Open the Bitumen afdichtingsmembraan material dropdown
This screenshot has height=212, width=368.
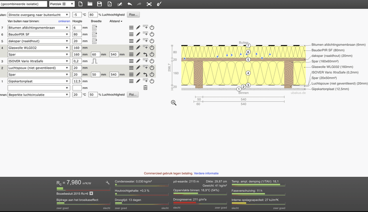point(39,28)
